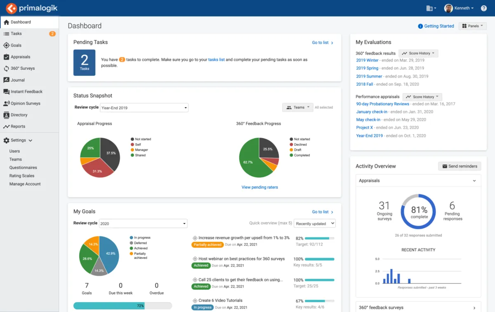
Task: Switch to the Dashboard tab
Action: coord(19,22)
